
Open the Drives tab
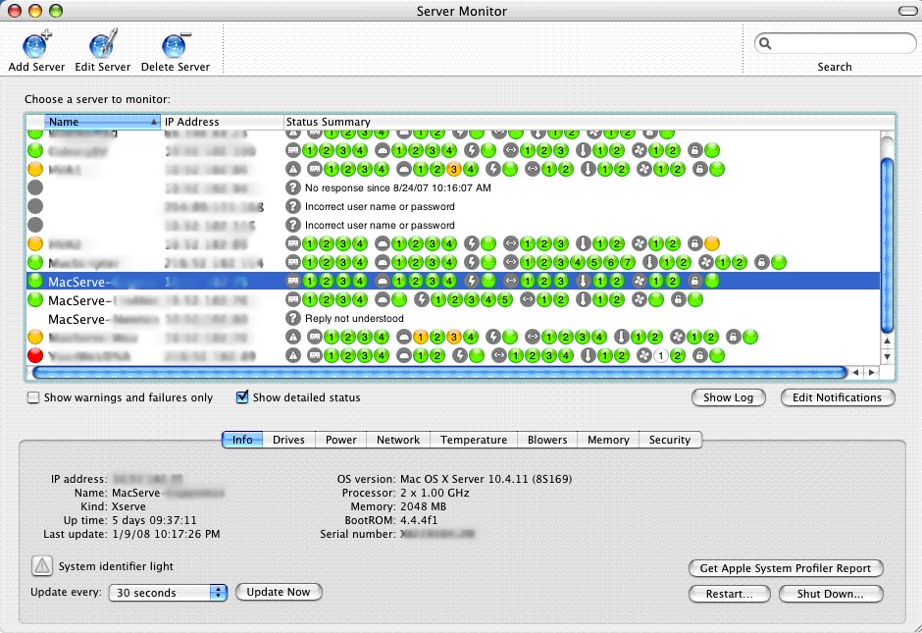tap(288, 440)
